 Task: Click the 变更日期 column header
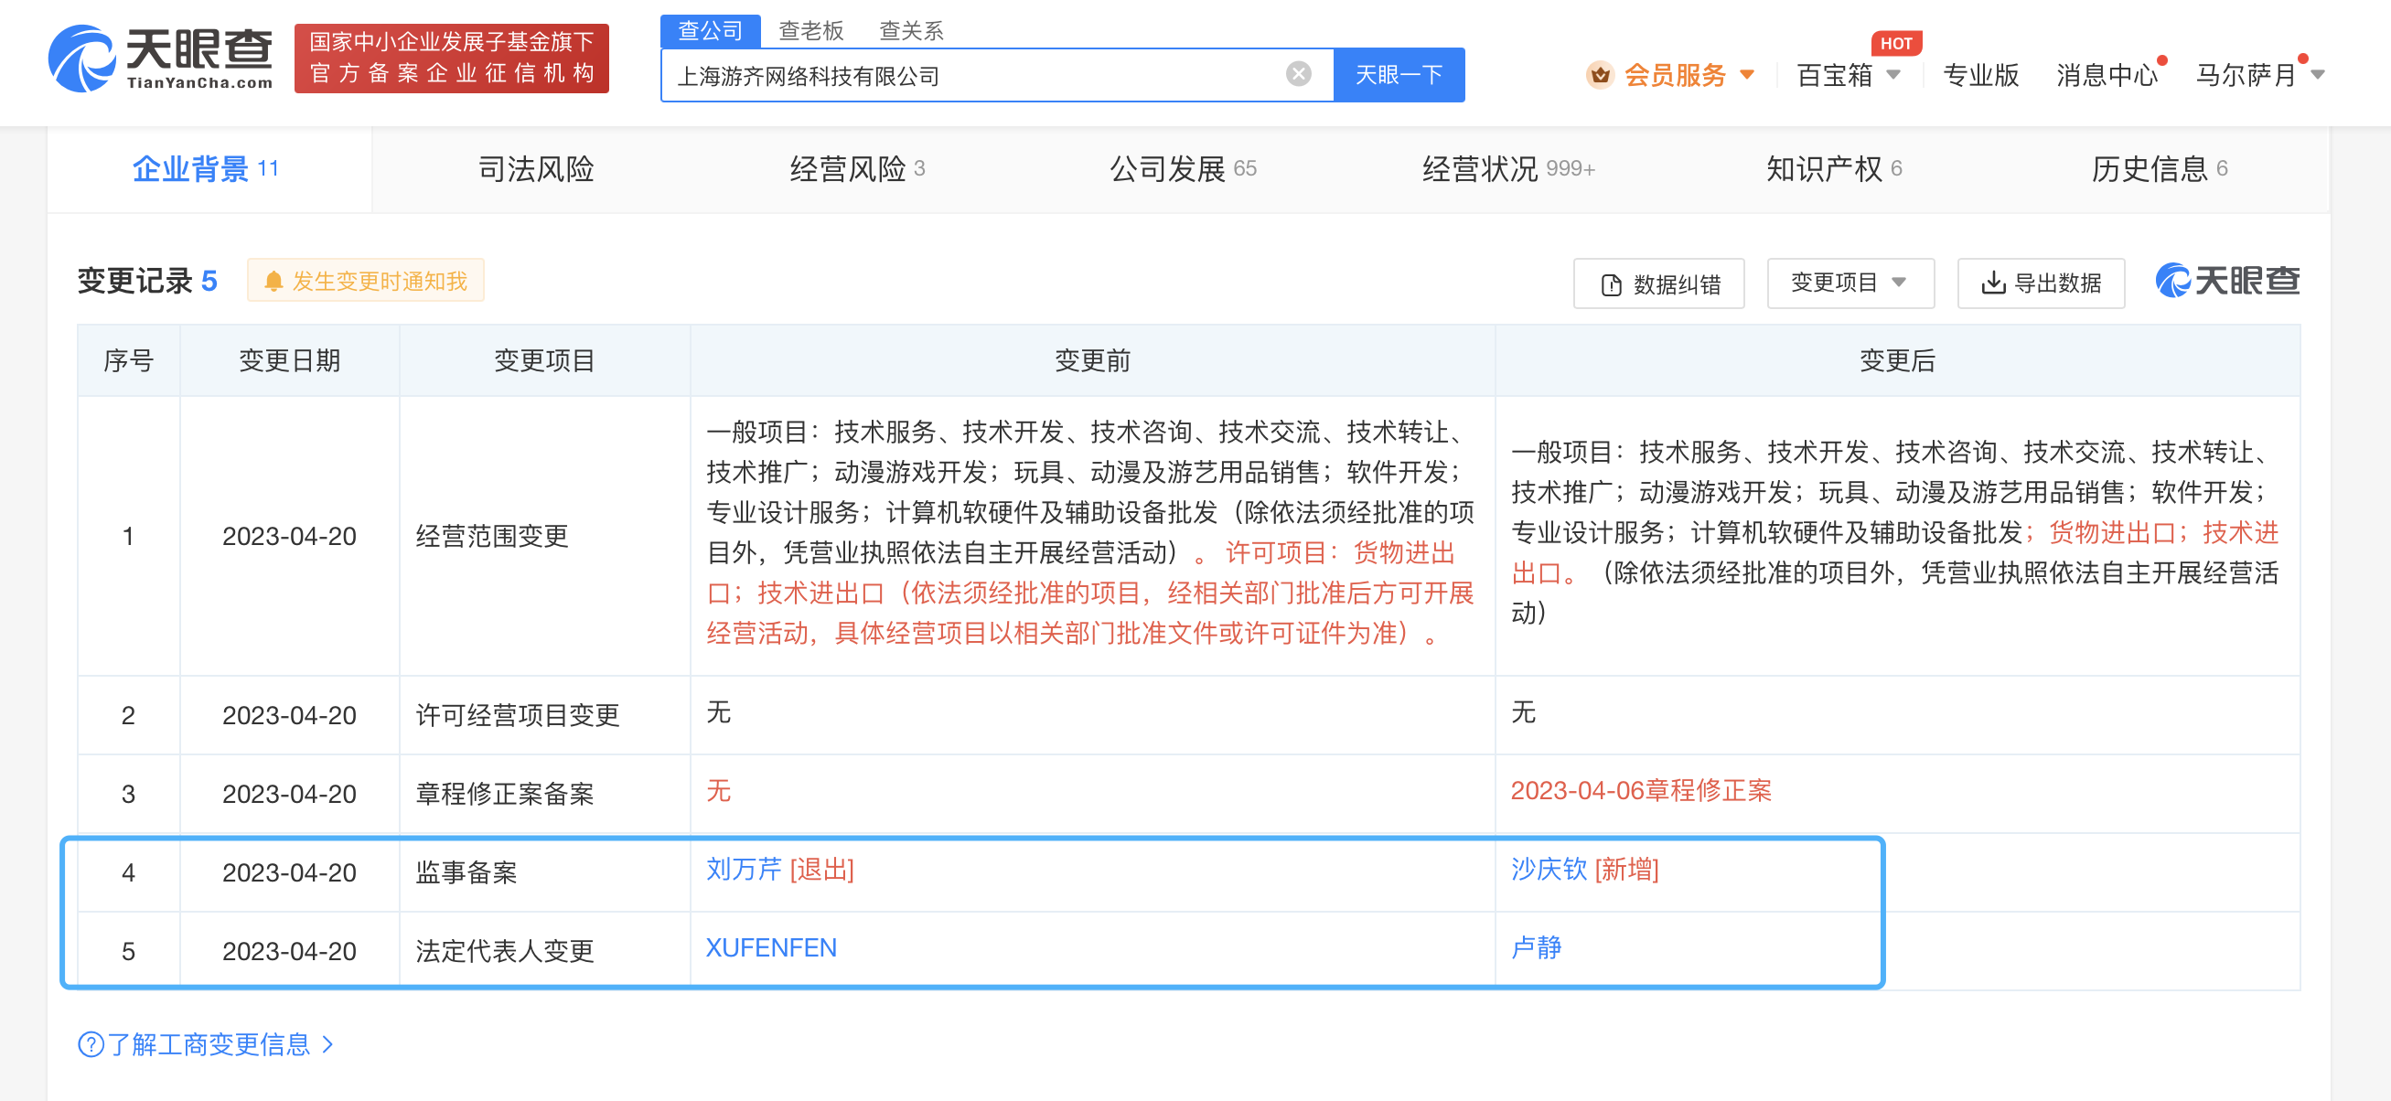(x=290, y=360)
